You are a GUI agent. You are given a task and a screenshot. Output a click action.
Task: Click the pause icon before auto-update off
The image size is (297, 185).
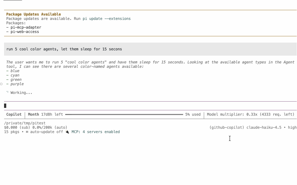click(x=27, y=132)
